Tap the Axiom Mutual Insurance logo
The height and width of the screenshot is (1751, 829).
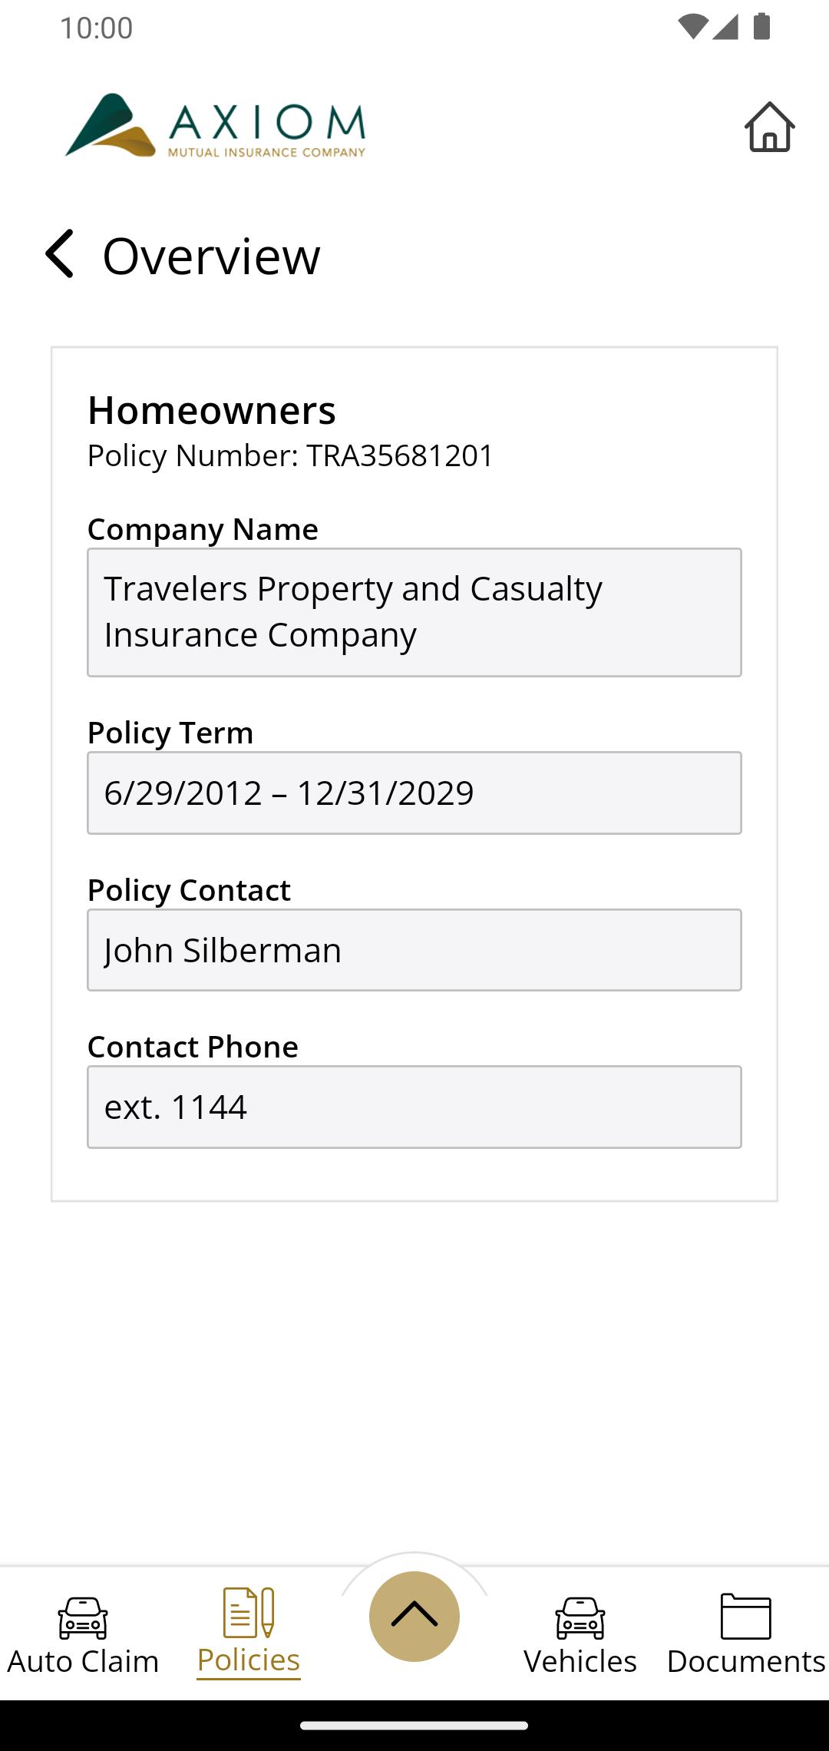(216, 126)
